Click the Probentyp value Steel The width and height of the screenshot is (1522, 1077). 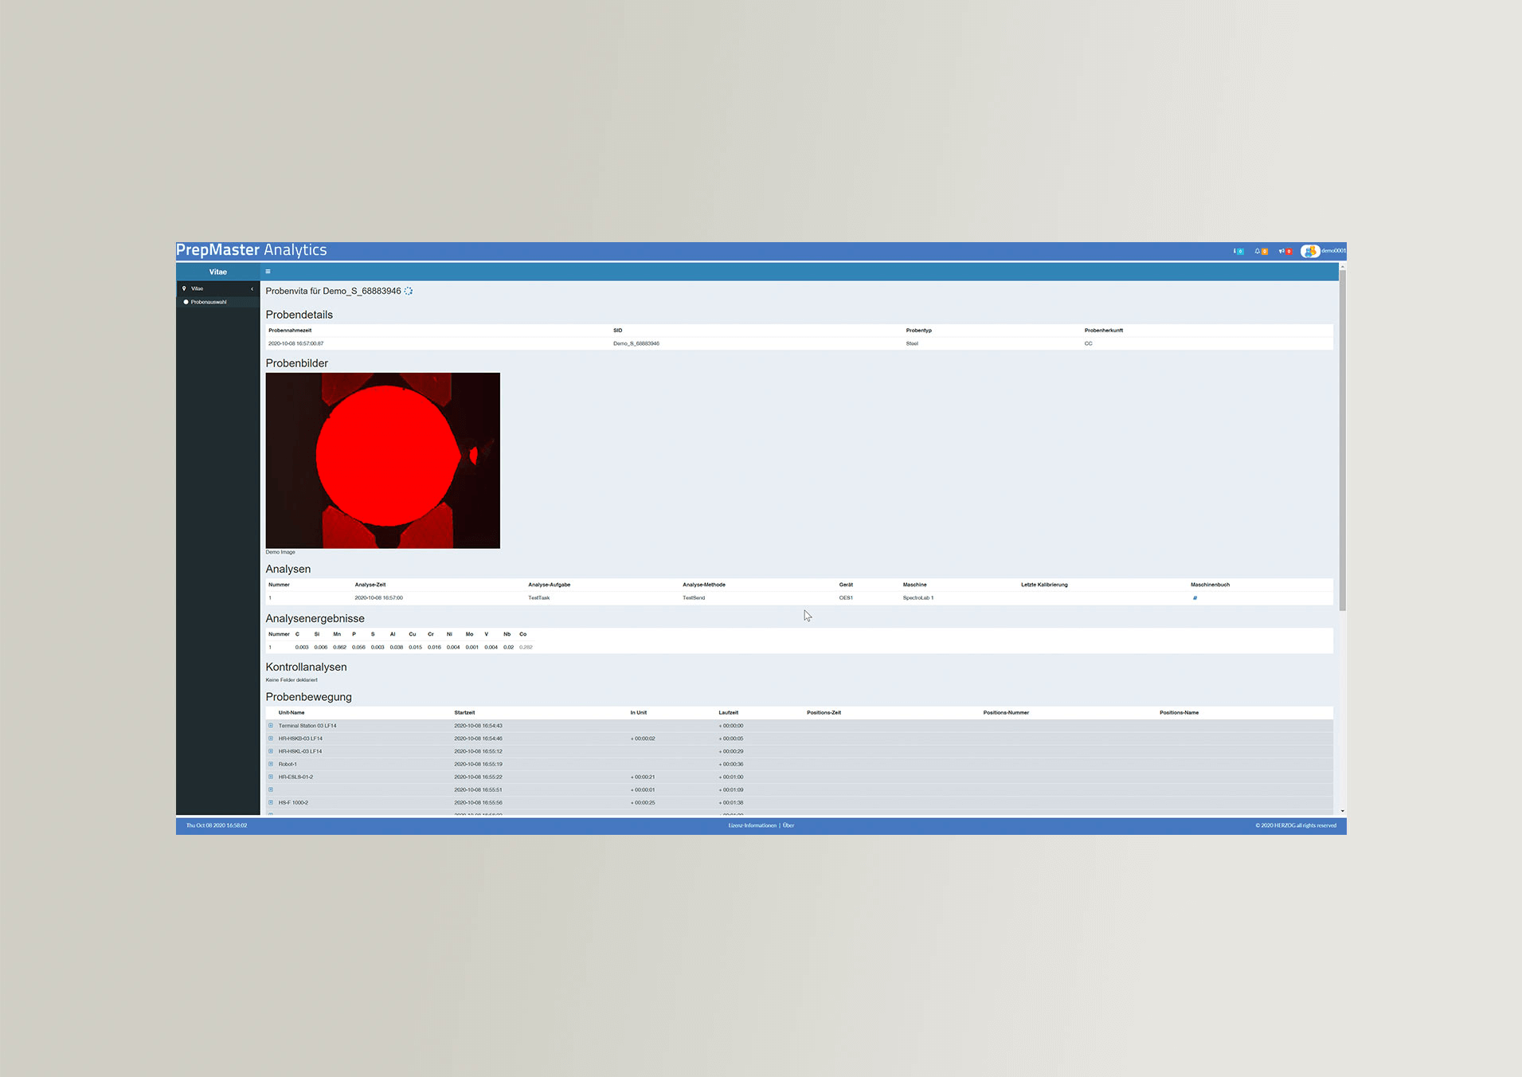coord(912,343)
